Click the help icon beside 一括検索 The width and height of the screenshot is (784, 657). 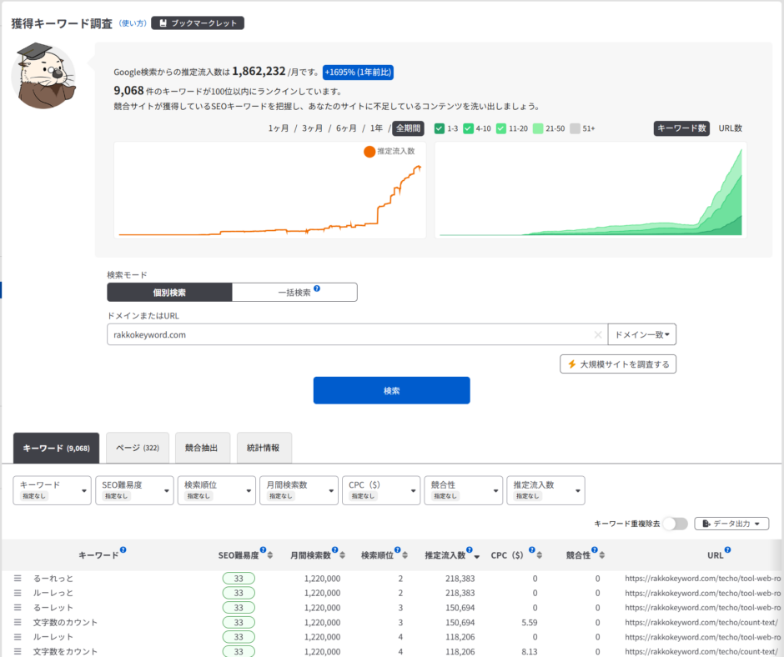pos(317,290)
